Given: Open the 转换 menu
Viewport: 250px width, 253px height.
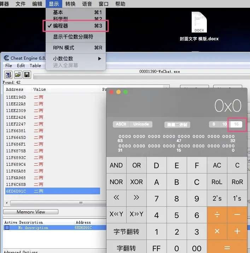Looking at the screenshot, I should 70,4.
